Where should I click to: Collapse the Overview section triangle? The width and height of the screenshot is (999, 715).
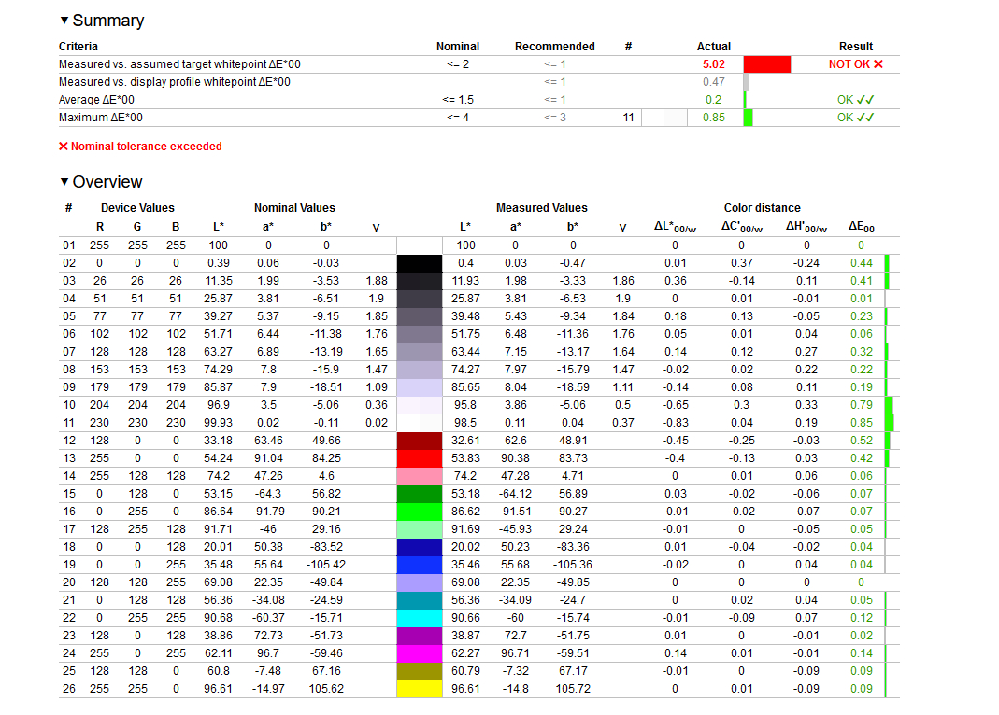coord(64,182)
